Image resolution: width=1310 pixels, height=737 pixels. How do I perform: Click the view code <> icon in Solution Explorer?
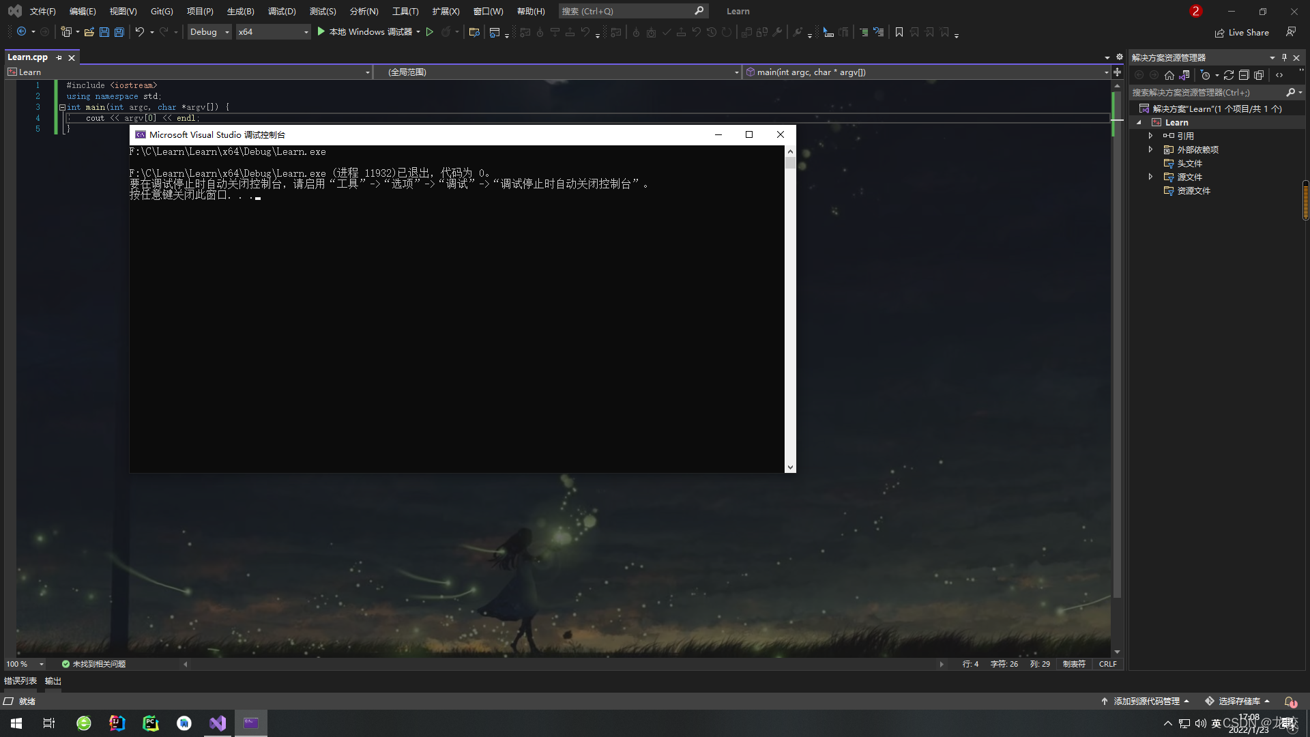pyautogui.click(x=1279, y=75)
